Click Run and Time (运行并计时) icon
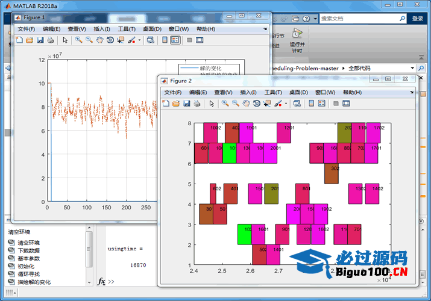431x301 pixels. tap(297, 34)
